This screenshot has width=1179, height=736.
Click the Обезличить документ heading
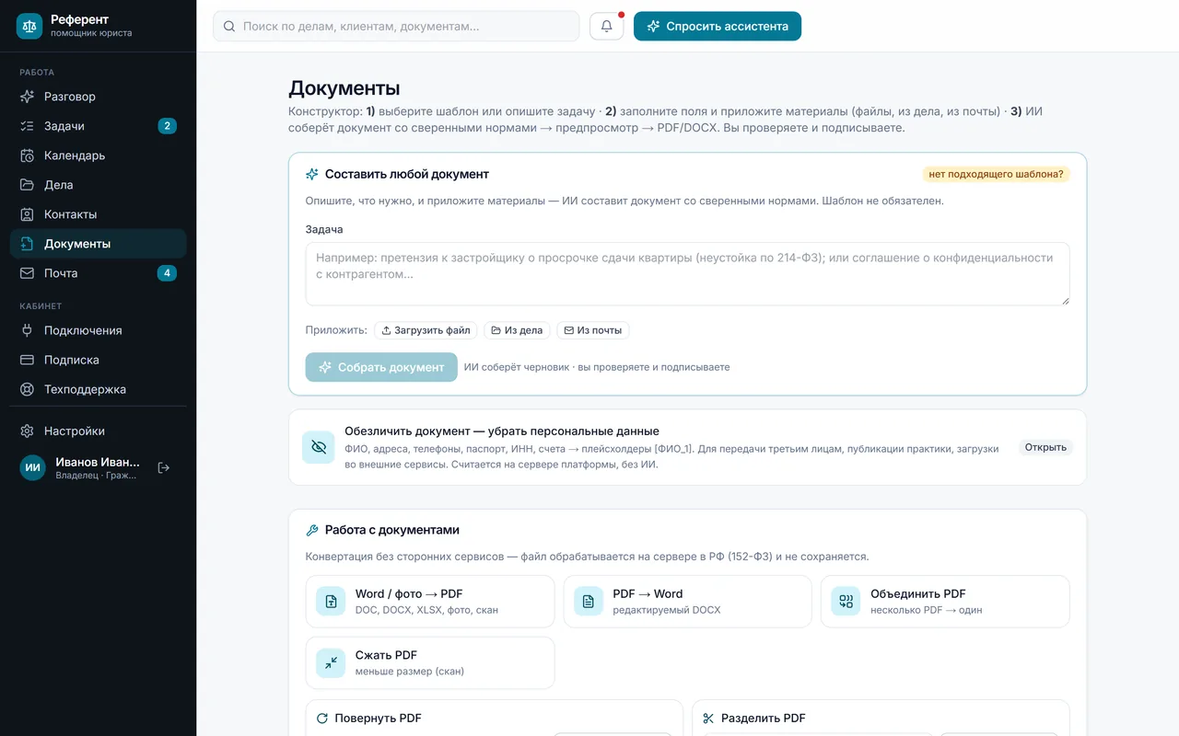(502, 431)
